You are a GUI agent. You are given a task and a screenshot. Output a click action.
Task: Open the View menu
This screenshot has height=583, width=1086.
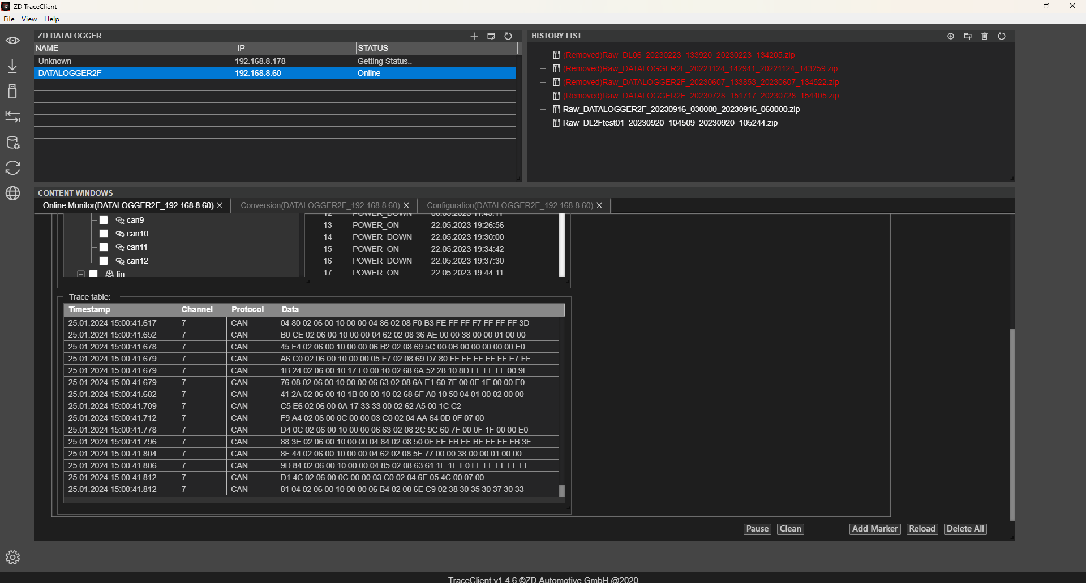(x=29, y=19)
